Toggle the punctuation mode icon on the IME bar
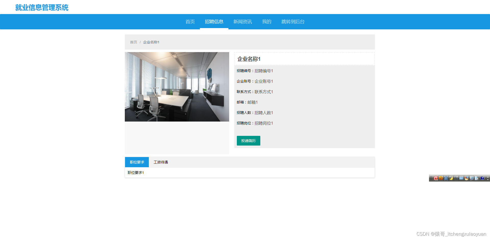This screenshot has width=490, height=239. coord(456,178)
